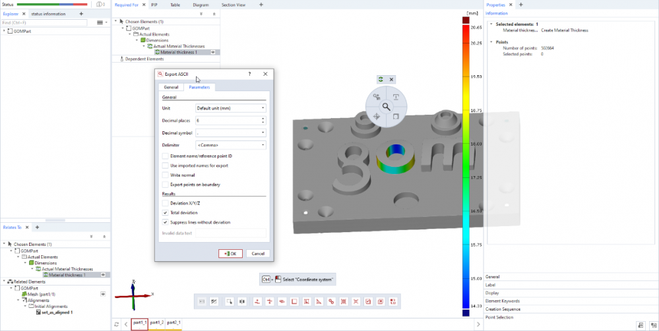Open the Unit dropdown

(230, 107)
